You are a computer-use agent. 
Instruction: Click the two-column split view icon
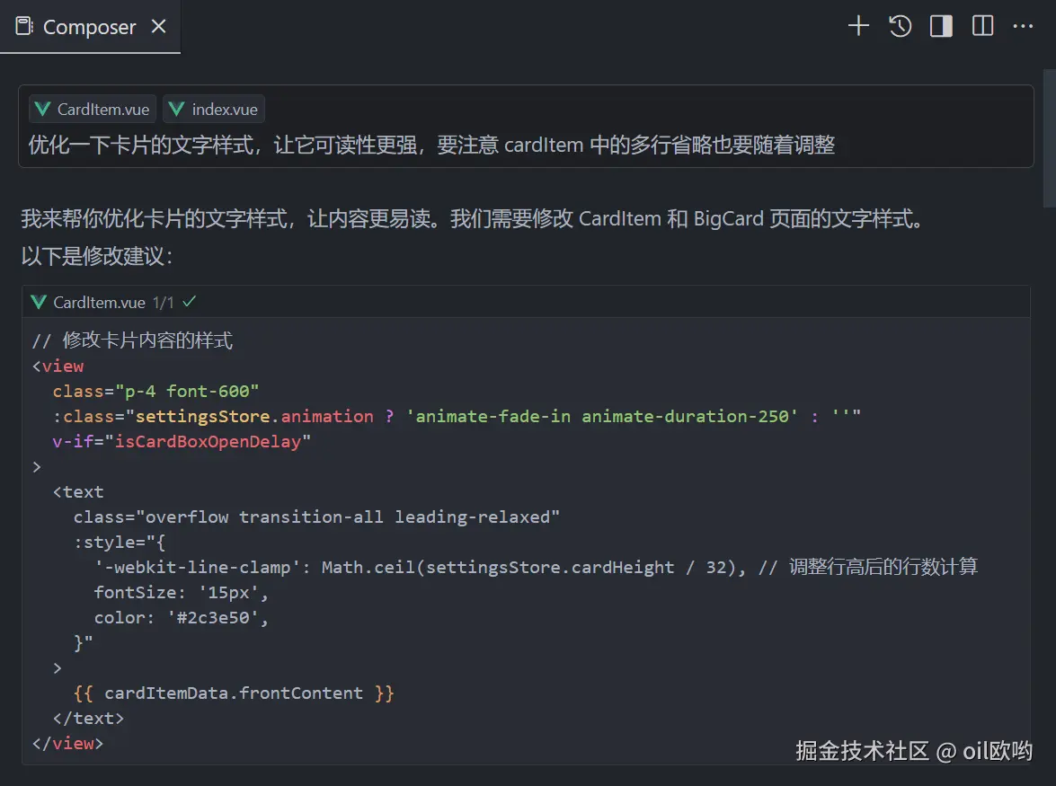(x=982, y=26)
